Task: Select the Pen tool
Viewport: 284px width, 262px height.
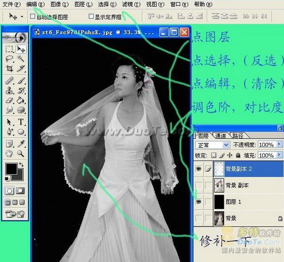Action: click(9, 131)
